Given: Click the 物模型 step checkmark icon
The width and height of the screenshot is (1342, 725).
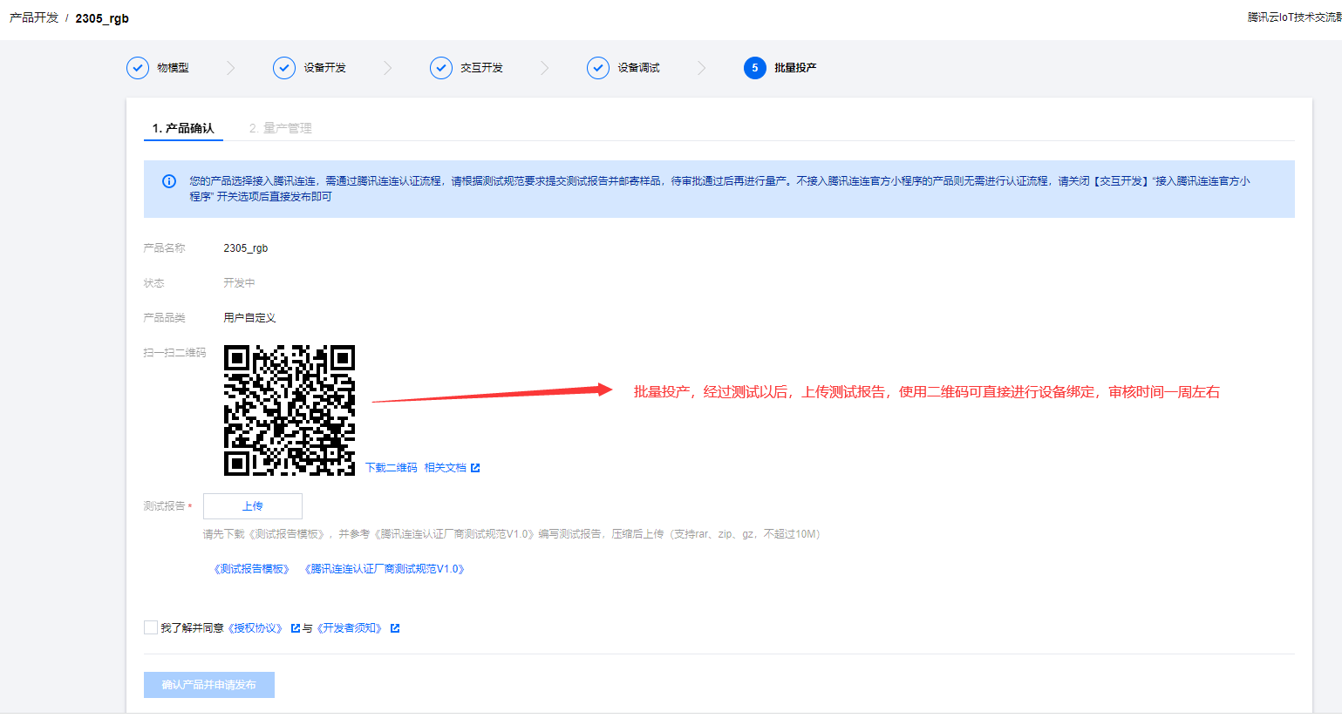Looking at the screenshot, I should point(138,68).
